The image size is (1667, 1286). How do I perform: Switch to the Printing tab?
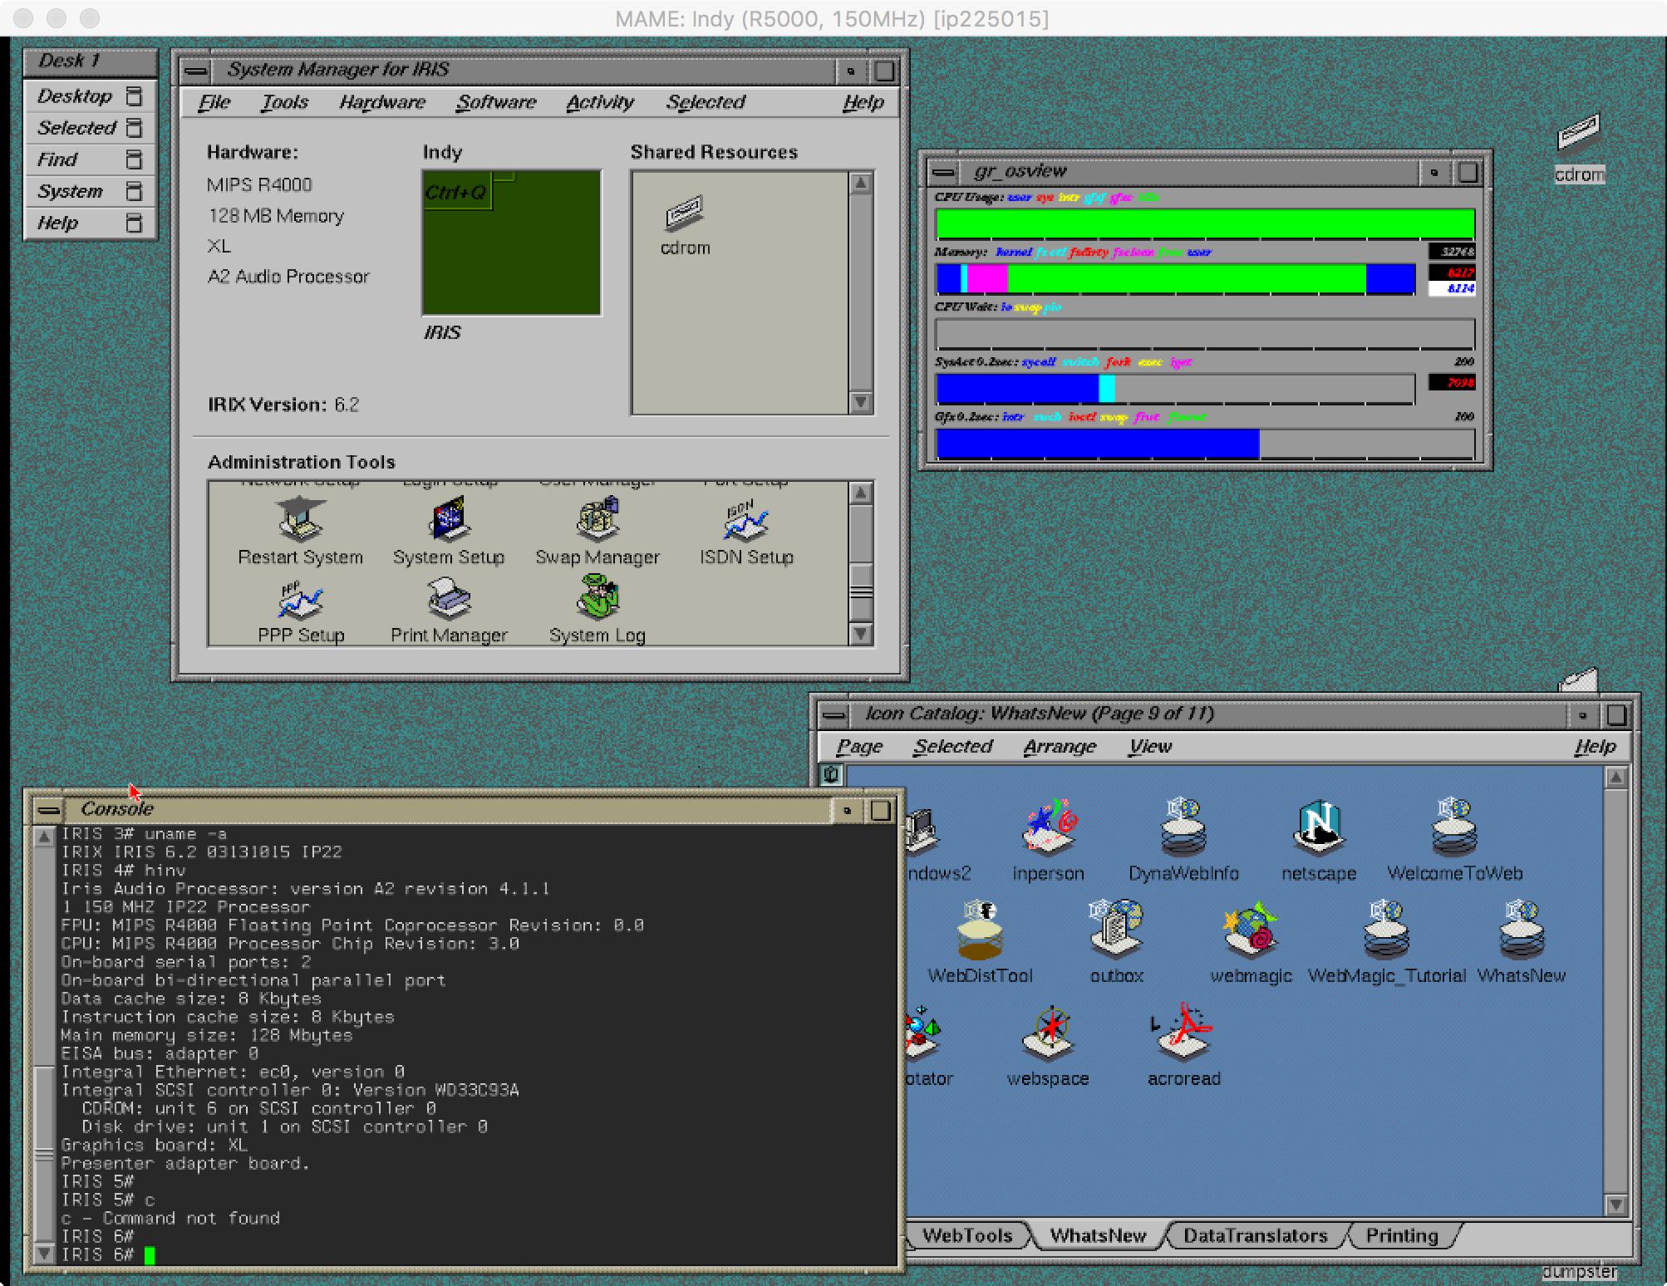click(1402, 1235)
